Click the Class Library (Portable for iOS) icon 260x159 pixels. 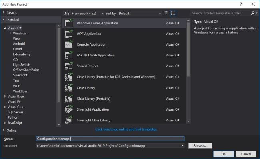[69, 77]
